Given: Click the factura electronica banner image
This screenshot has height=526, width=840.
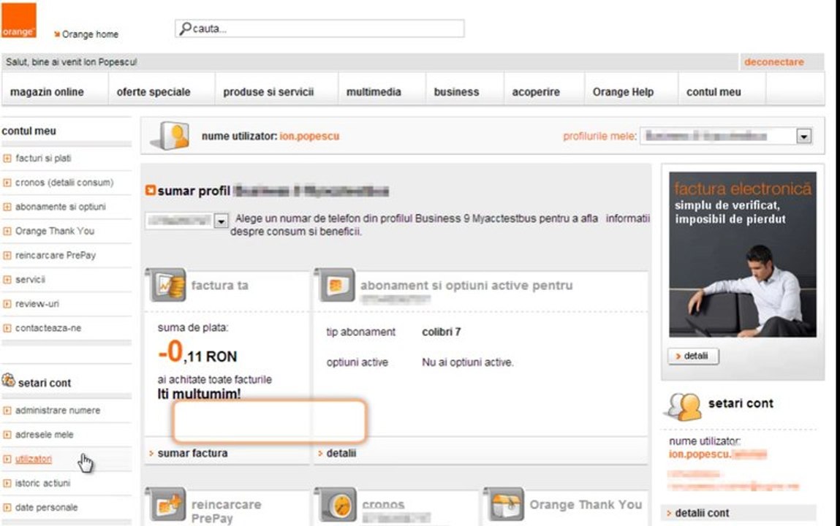Looking at the screenshot, I should pos(743,254).
